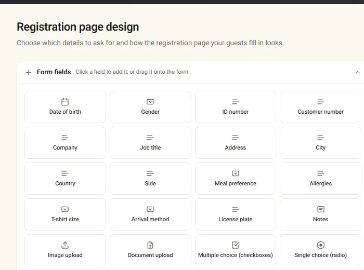Add the Company field

pos(65,143)
